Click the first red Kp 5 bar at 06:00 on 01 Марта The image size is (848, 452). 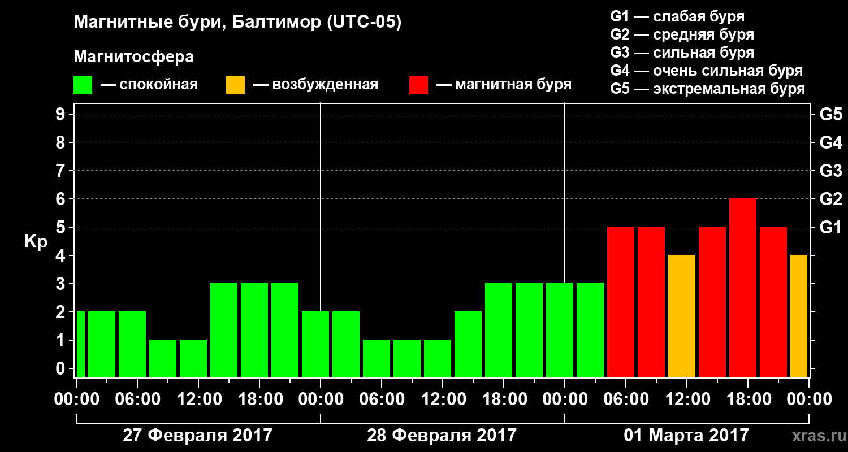pos(621,302)
